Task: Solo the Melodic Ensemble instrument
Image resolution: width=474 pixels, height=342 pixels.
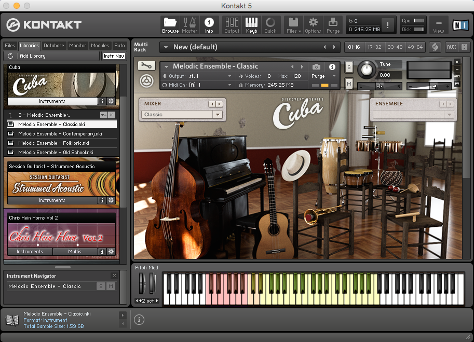Action: (349, 67)
